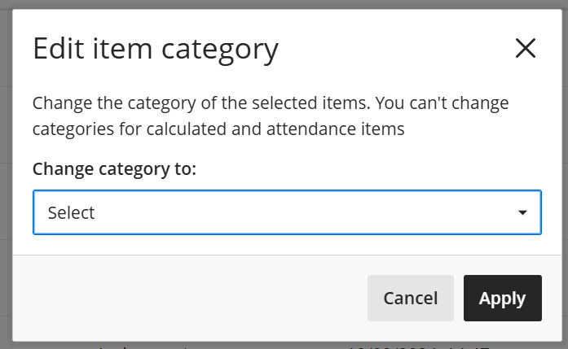Hit the dark Apply button in footer

point(502,299)
